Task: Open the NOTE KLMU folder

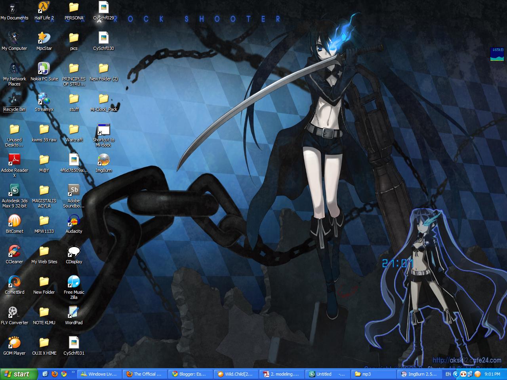Action: pyautogui.click(x=44, y=316)
